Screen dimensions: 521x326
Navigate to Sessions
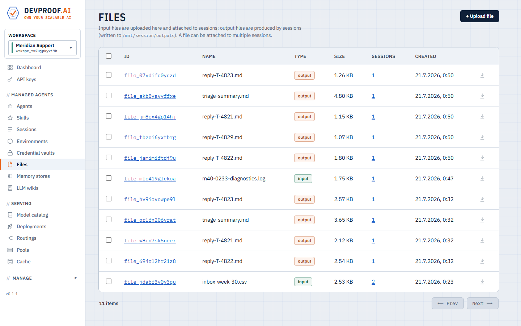(26, 129)
